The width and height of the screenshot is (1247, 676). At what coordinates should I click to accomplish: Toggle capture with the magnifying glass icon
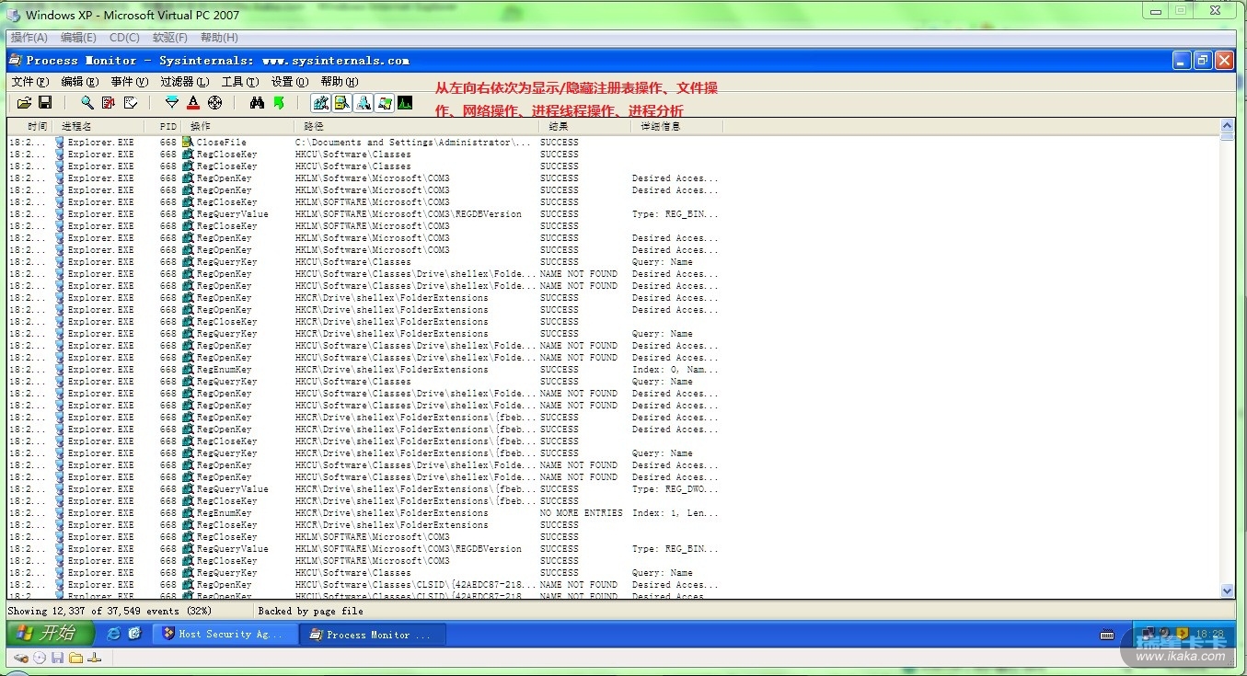pyautogui.click(x=87, y=103)
